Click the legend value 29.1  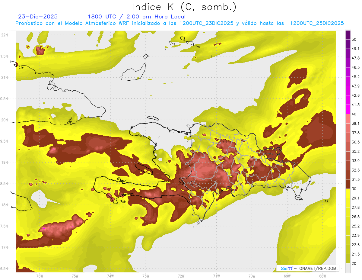356,198
